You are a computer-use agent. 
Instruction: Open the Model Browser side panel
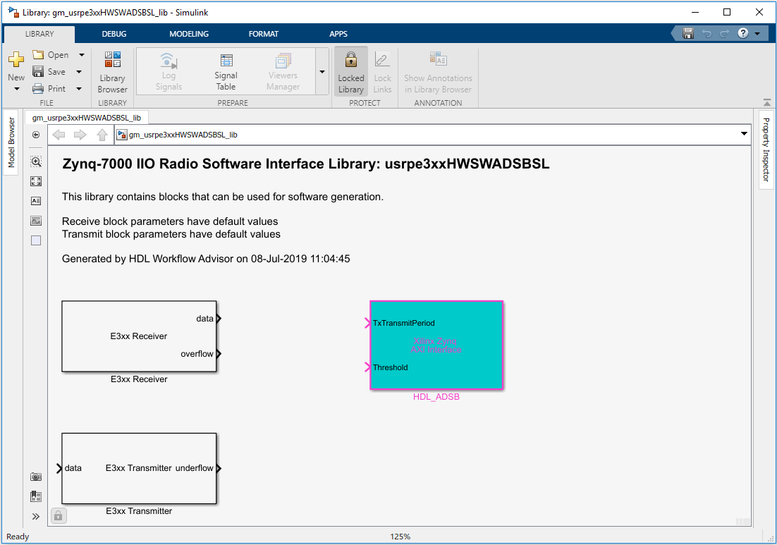click(x=11, y=142)
